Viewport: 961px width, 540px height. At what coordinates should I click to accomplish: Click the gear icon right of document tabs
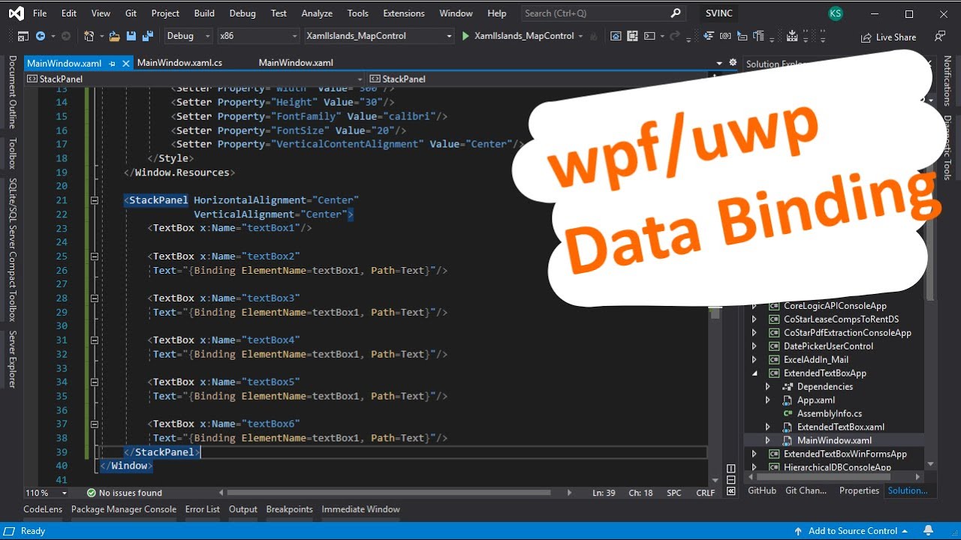tap(733, 63)
